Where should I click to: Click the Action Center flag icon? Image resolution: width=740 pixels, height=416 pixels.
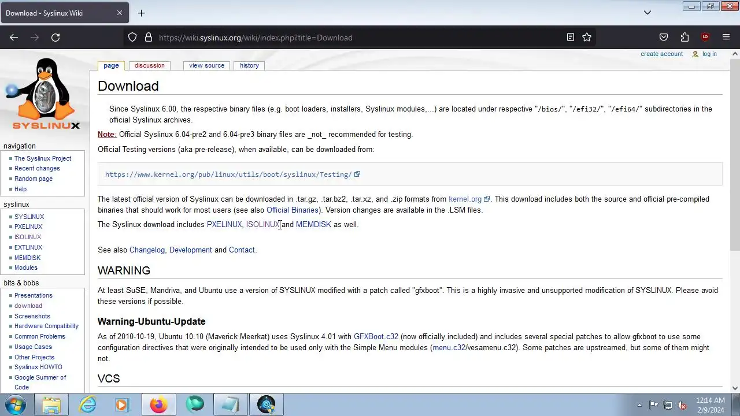click(653, 405)
